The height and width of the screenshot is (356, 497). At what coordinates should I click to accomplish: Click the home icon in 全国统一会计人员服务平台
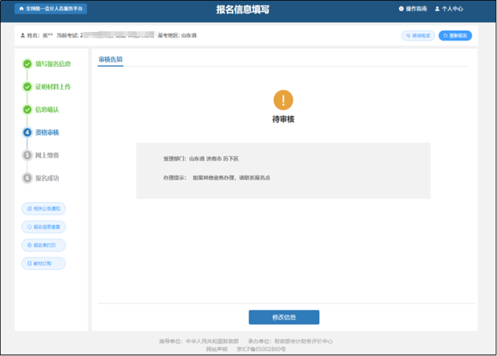21,9
